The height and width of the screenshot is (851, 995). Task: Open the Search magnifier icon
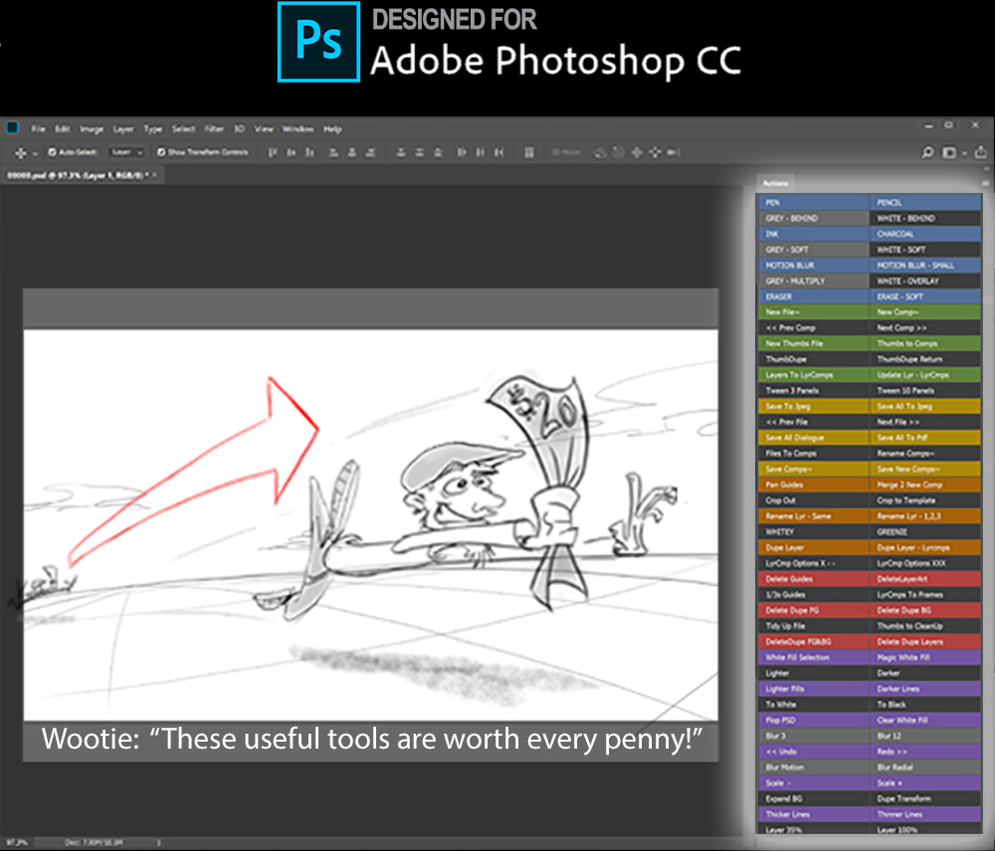927,152
